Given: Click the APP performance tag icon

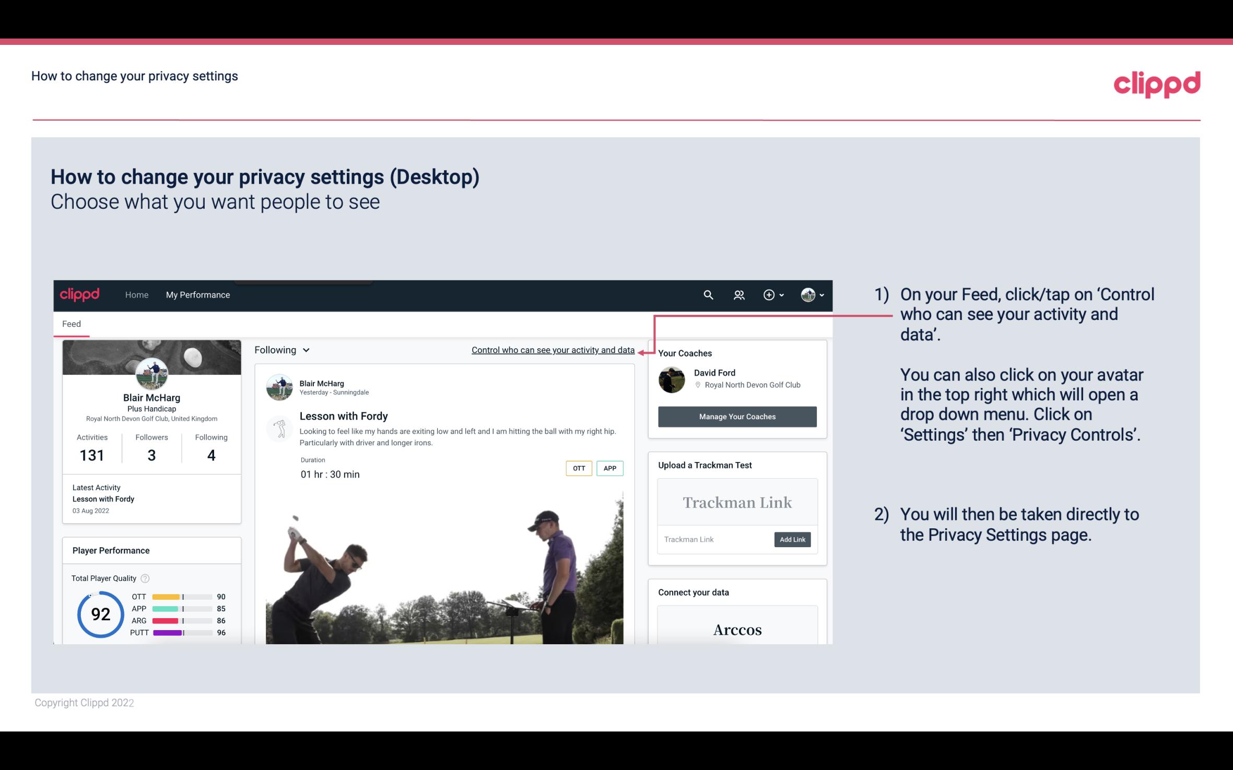Looking at the screenshot, I should (610, 468).
